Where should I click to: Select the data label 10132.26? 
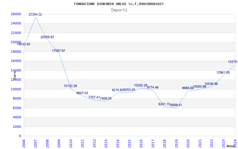click(x=70, y=86)
